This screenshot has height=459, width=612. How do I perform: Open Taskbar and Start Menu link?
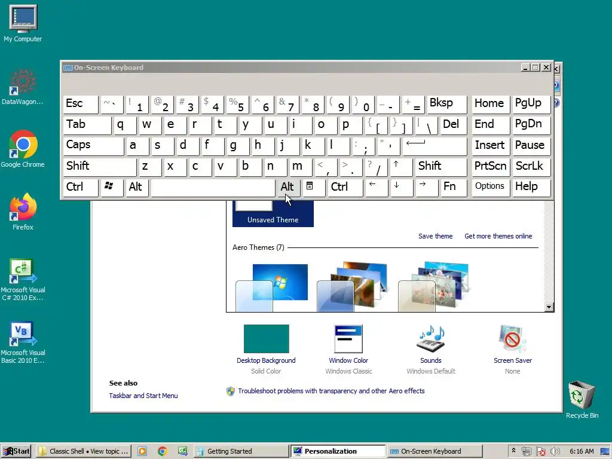143,396
